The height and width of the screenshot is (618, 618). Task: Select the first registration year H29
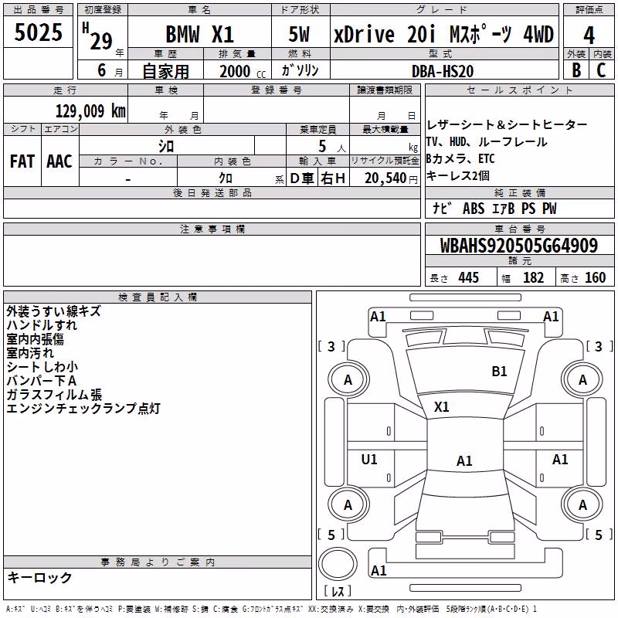(97, 36)
